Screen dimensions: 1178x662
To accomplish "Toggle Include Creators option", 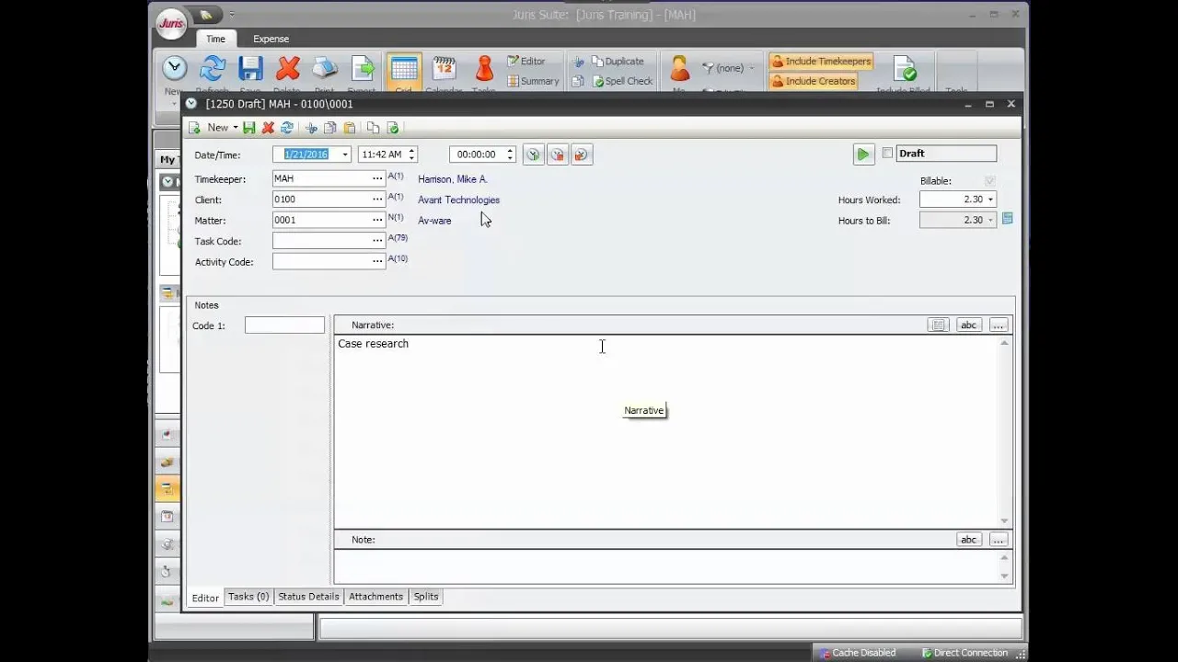I will [814, 81].
